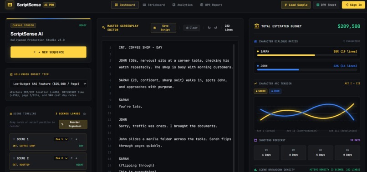The image size is (367, 172).
Task: Click the CANVAS STUDIO badge
Action: (x=23, y=25)
